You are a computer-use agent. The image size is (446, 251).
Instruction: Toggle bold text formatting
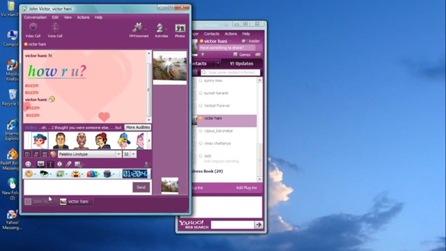click(x=27, y=154)
